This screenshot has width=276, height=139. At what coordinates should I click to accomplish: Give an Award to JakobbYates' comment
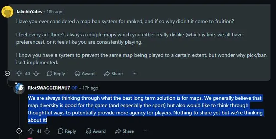pos(85,74)
